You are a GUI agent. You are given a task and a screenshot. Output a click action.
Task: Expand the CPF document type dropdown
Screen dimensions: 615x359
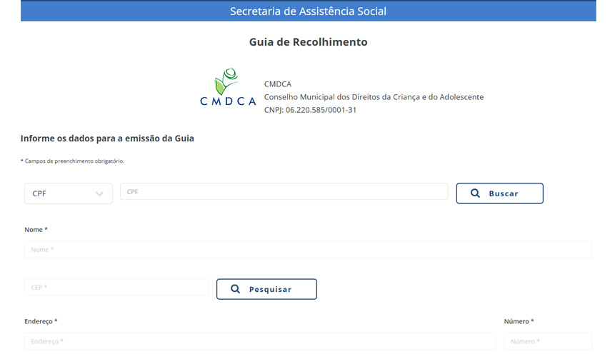click(x=68, y=193)
